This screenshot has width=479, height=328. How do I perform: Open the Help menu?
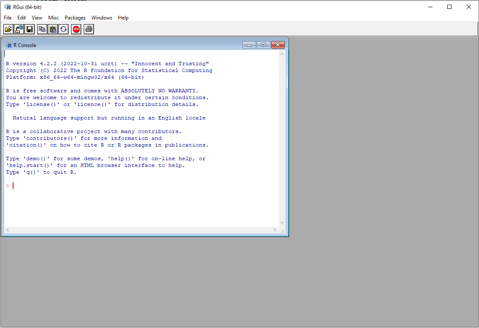pos(123,18)
